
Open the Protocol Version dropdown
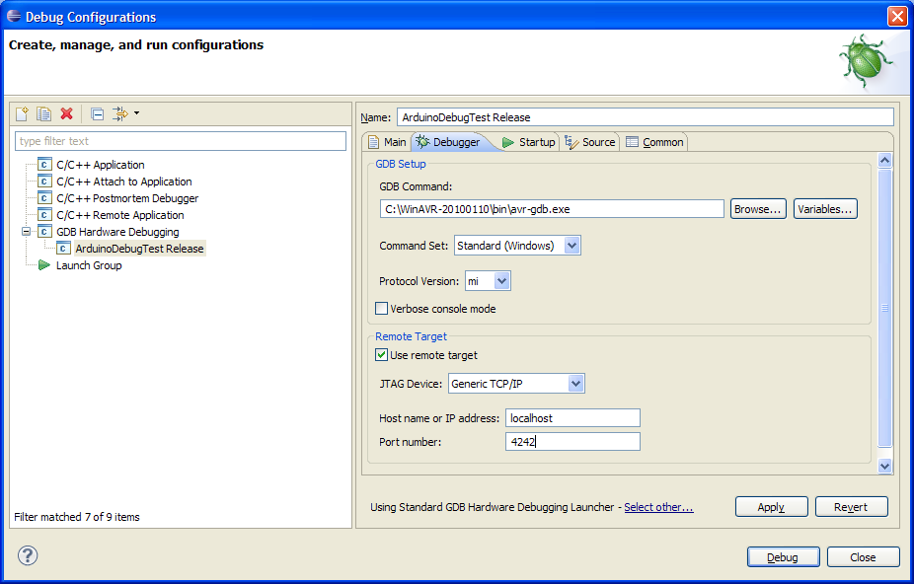pos(501,281)
